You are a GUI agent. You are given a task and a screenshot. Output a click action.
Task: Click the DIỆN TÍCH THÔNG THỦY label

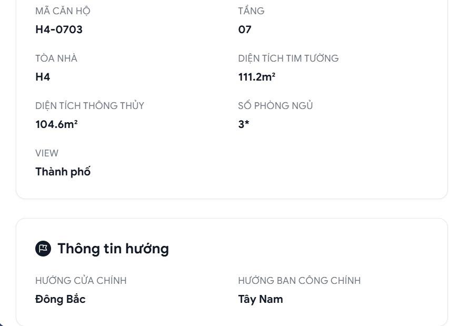point(89,106)
